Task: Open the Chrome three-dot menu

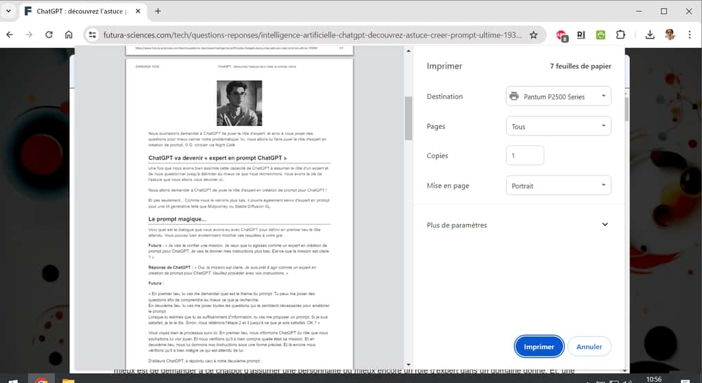Action: pos(690,35)
